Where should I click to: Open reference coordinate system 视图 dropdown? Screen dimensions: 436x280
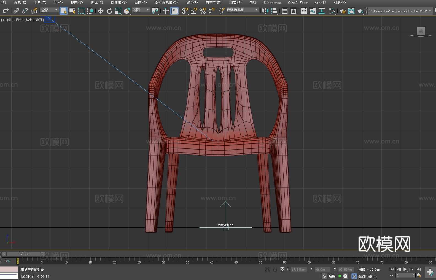tap(141, 10)
